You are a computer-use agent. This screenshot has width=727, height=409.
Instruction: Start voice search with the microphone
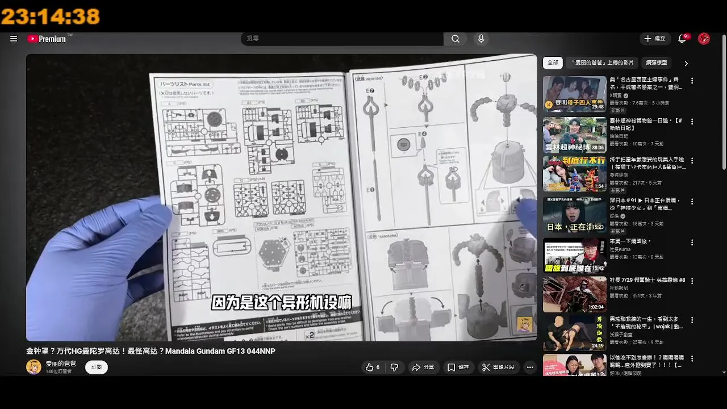pos(481,39)
